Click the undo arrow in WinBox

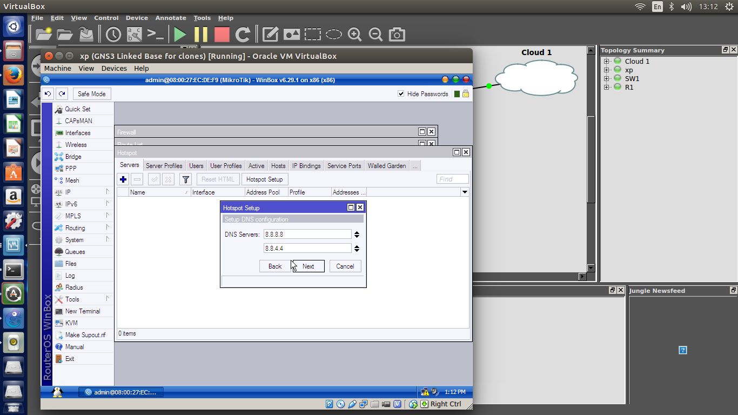(x=49, y=93)
